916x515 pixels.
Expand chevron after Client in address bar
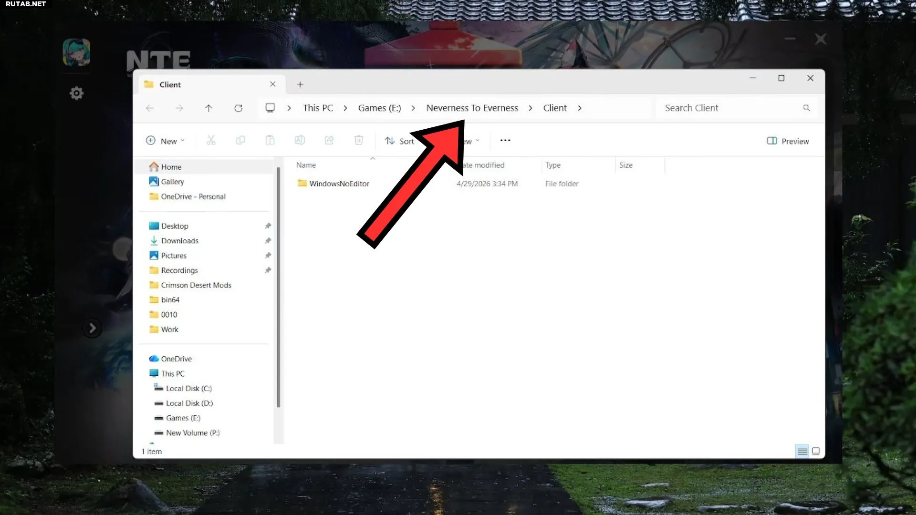[x=580, y=108]
